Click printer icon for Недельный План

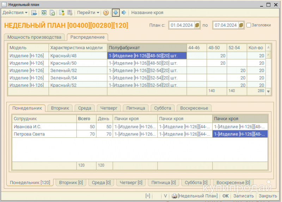point(174,196)
